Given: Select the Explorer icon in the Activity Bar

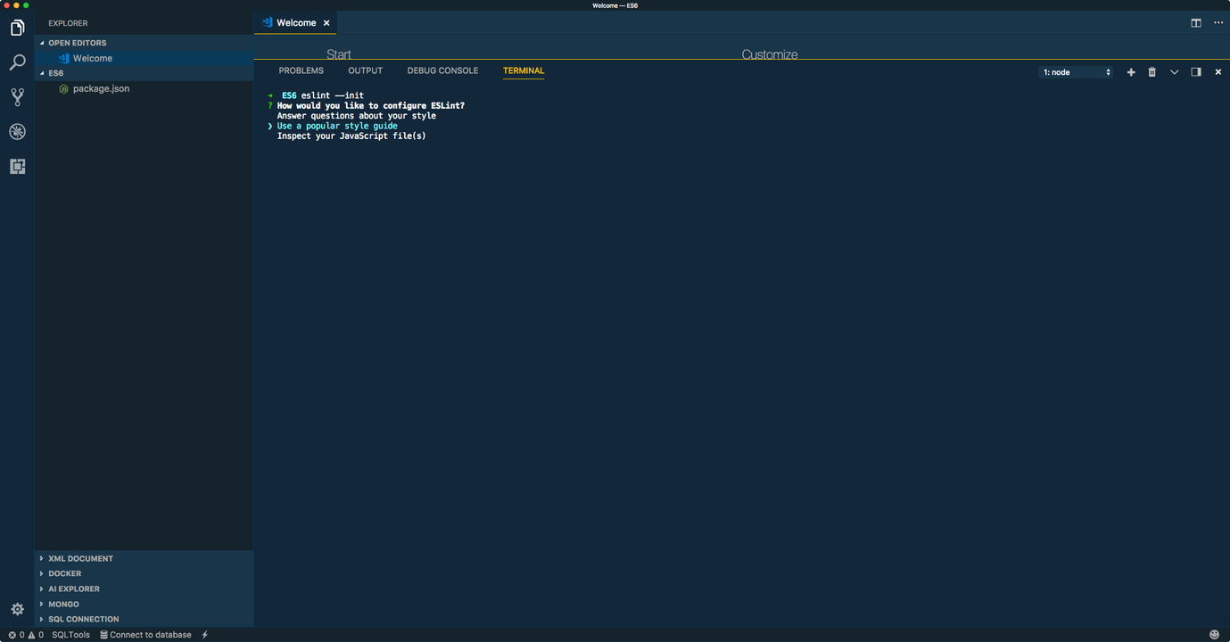Looking at the screenshot, I should coord(17,28).
